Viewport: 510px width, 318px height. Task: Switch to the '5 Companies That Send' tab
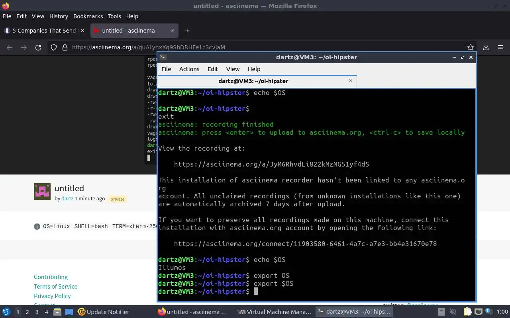tap(44, 31)
